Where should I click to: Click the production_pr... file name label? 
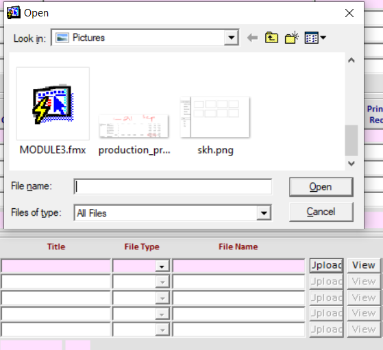pos(134,150)
